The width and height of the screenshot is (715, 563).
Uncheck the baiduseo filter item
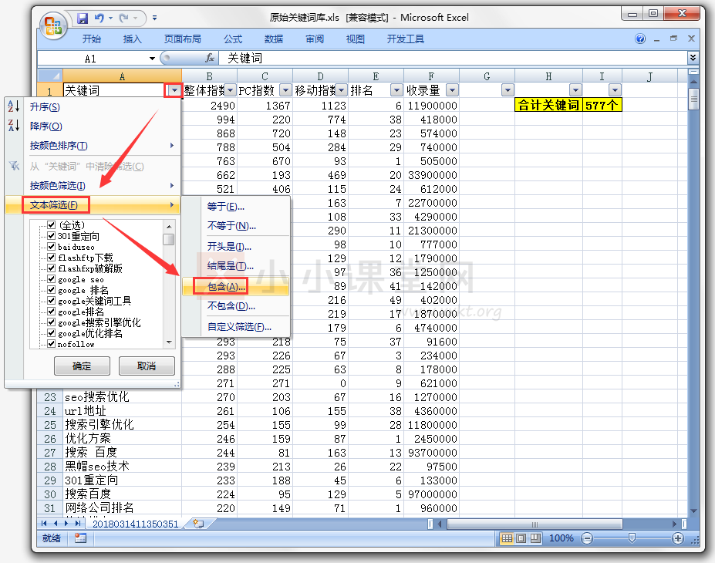point(52,247)
